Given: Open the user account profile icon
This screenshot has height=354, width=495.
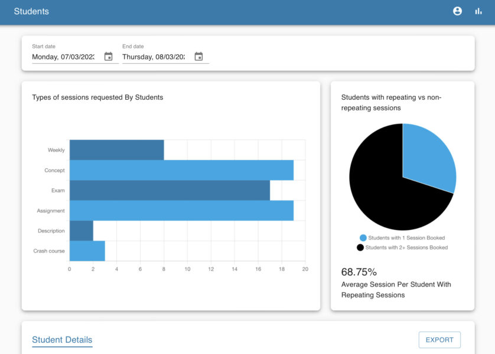Looking at the screenshot, I should click(457, 11).
